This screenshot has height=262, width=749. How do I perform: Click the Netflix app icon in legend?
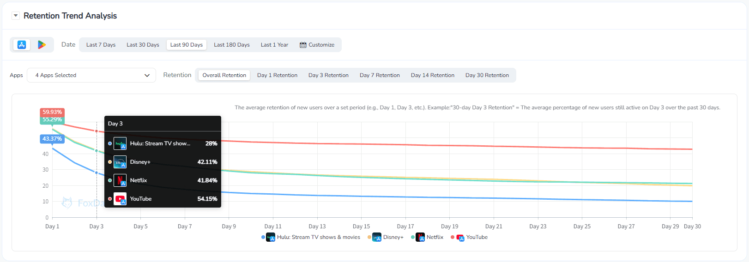pyautogui.click(x=420, y=238)
